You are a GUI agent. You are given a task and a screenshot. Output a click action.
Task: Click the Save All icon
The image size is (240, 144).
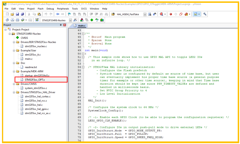tap(22, 14)
